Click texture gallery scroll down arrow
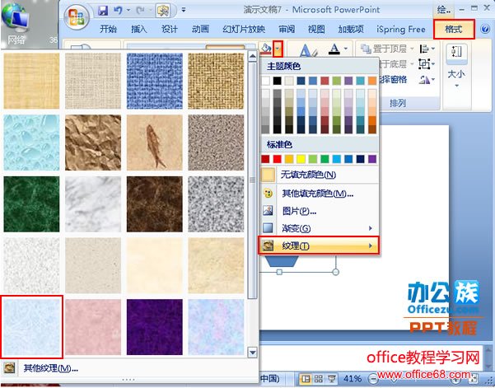The image size is (495, 388). pyautogui.click(x=253, y=352)
